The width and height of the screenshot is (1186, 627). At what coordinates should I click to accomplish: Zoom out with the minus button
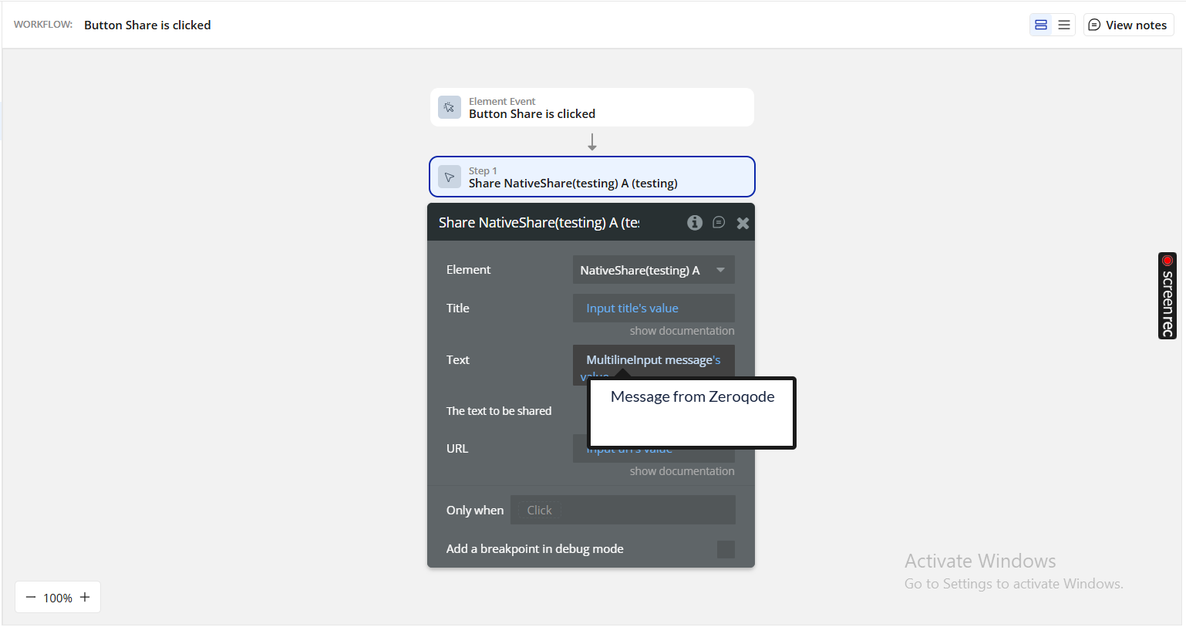coord(31,597)
